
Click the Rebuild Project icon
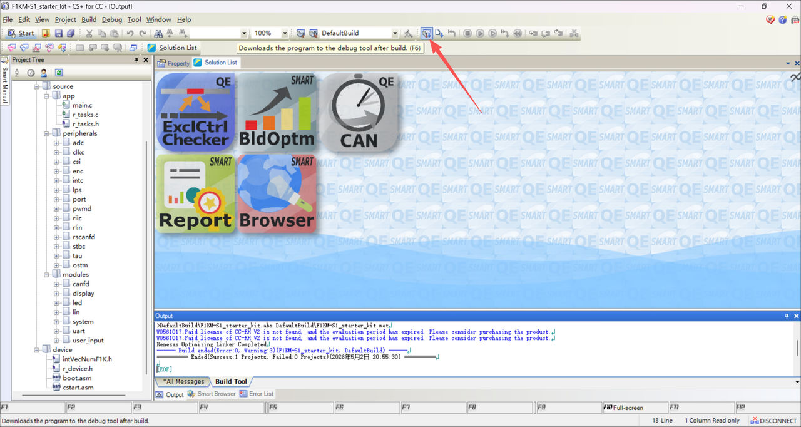pos(313,33)
